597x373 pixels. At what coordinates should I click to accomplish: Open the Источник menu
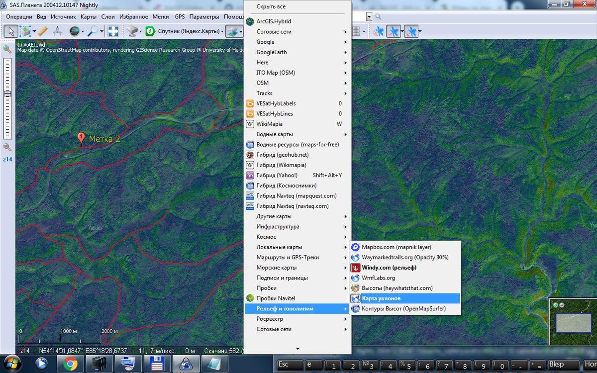click(x=64, y=16)
